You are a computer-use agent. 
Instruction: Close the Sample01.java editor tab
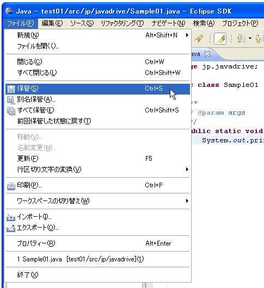pos(207,54)
